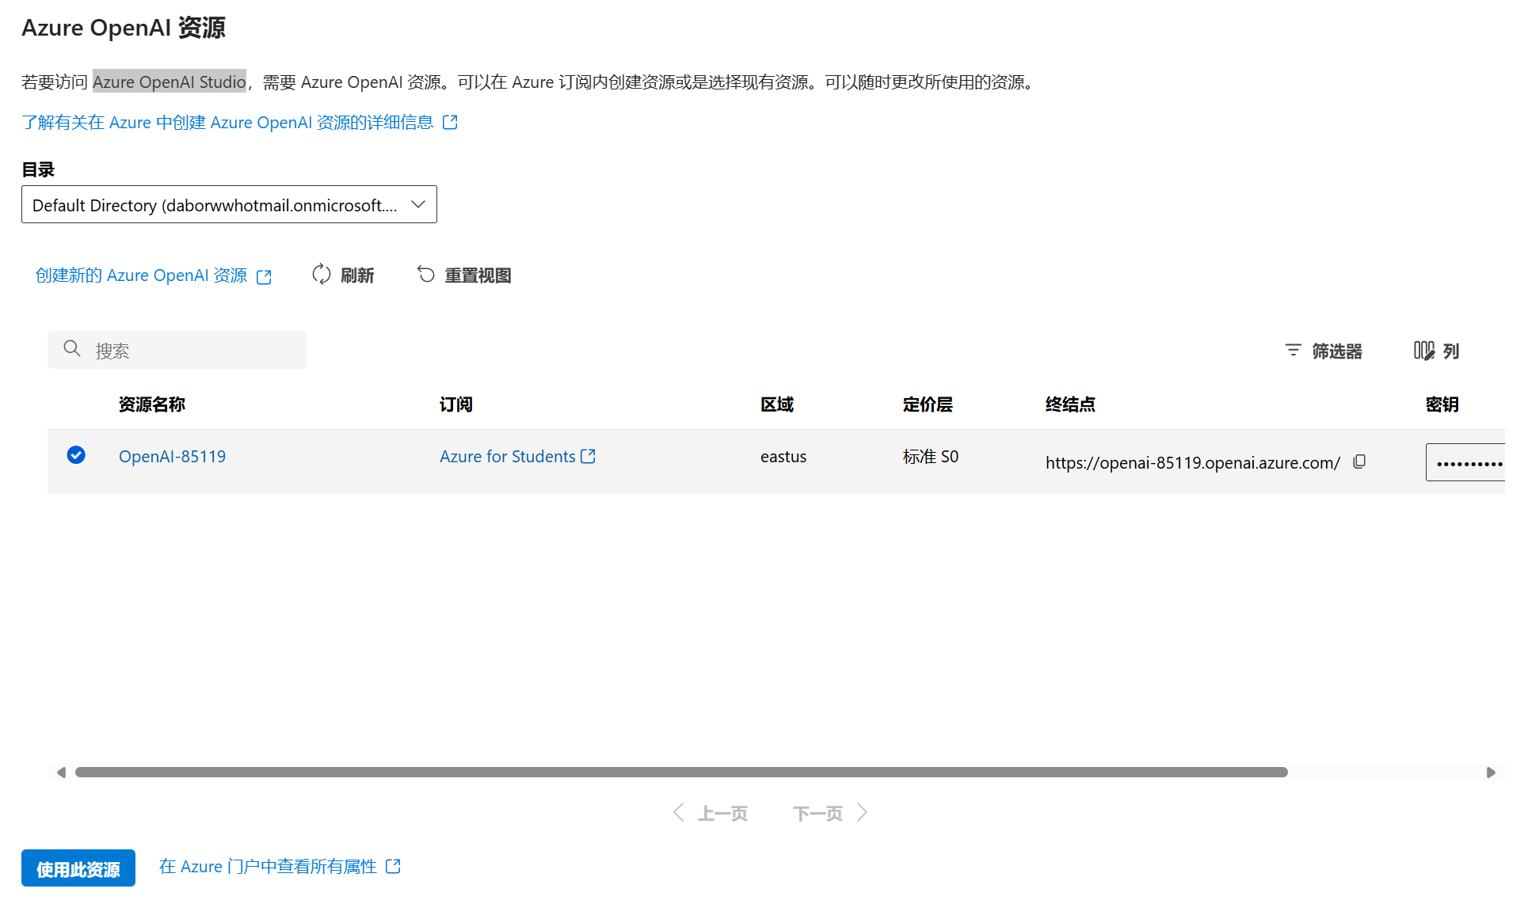This screenshot has width=1528, height=900.
Task: Sort by 资源名称 column header
Action: pyautogui.click(x=152, y=404)
